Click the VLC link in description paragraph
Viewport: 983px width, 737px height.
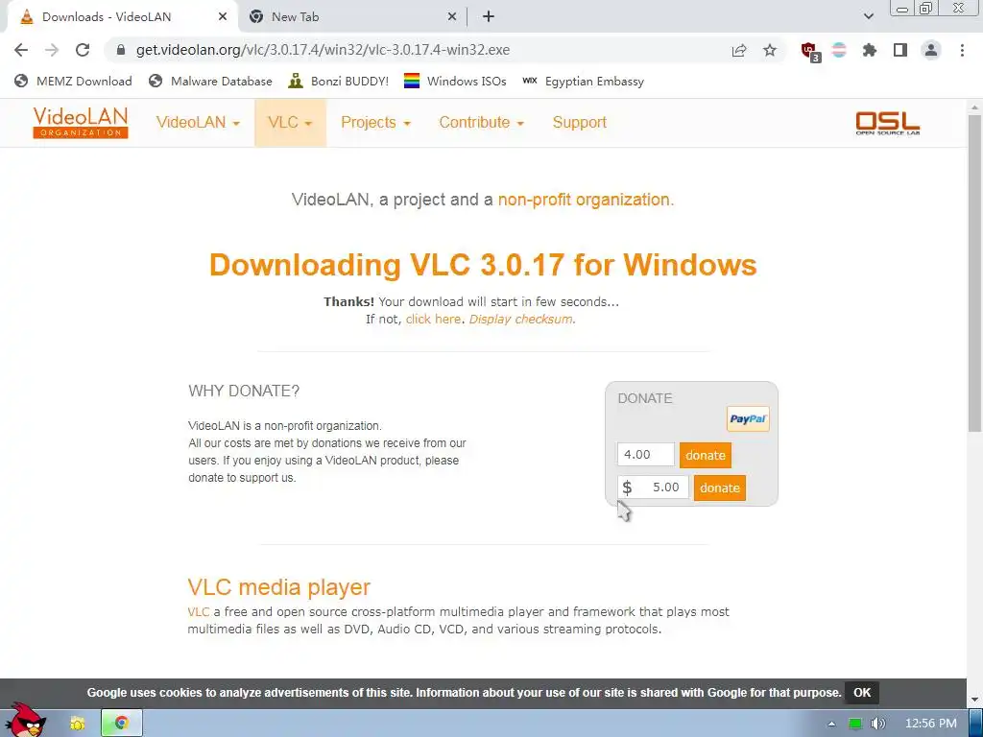click(198, 611)
